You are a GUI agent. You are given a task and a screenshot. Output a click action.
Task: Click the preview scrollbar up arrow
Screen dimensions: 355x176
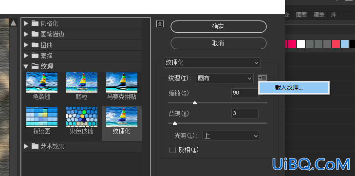[13, 23]
